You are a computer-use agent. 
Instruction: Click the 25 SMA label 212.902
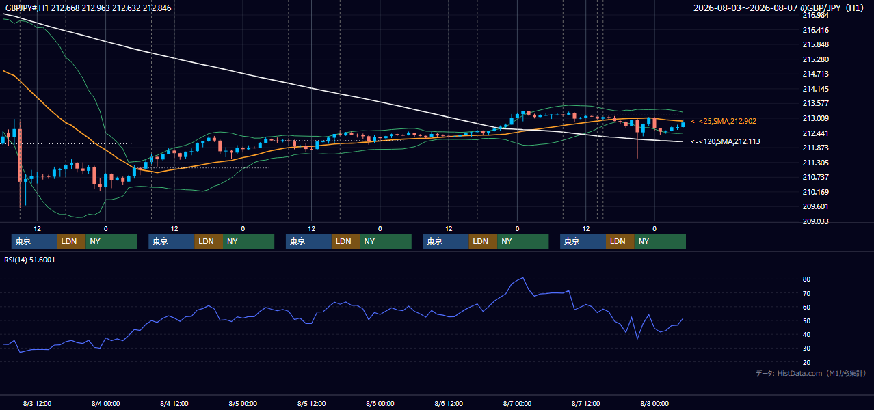[x=724, y=121]
